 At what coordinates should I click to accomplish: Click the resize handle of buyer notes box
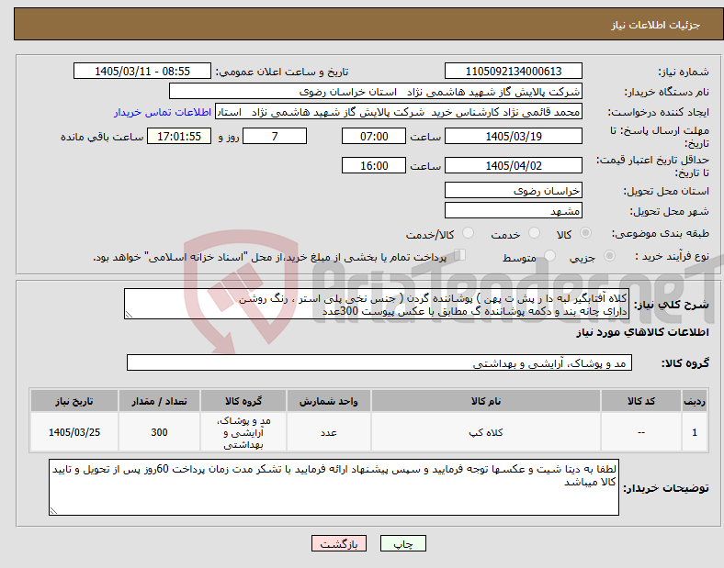pos(53,511)
